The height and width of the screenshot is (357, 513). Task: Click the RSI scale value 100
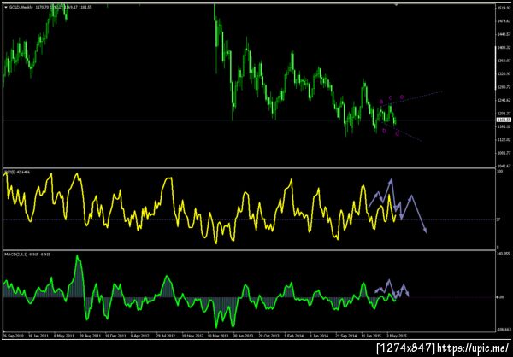point(499,172)
